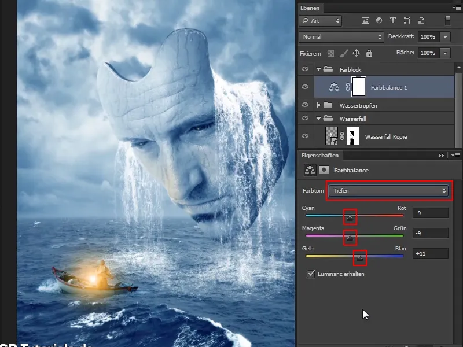Click the Magenta-Grün value field -9
This screenshot has height=347, width=463.
[431, 233]
